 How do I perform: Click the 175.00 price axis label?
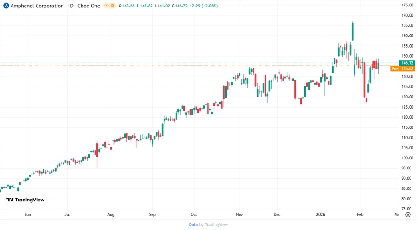click(407, 5)
